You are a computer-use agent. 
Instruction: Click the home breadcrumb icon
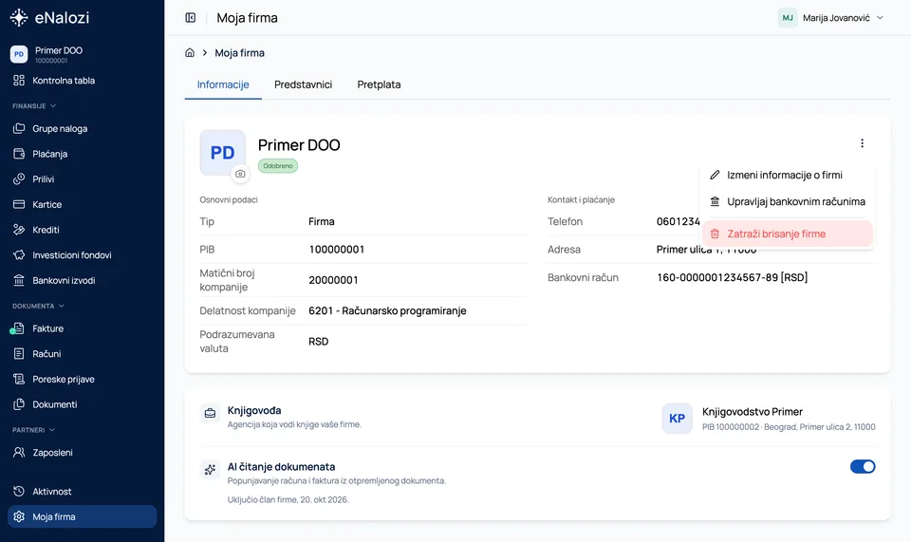tap(190, 53)
